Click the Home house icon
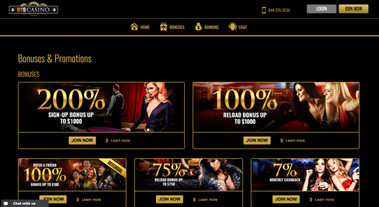This screenshot has width=379, height=207. click(135, 27)
